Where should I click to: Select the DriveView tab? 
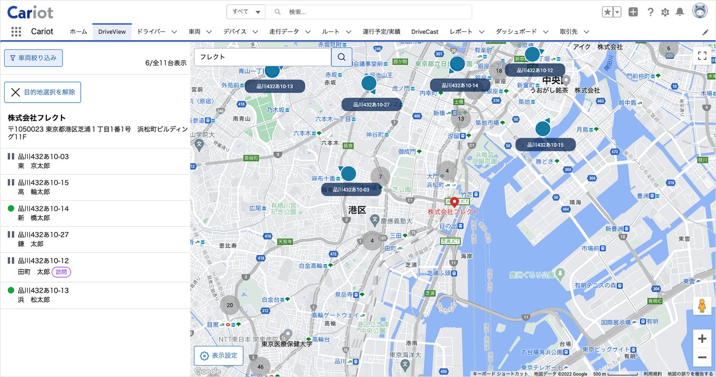[112, 32]
